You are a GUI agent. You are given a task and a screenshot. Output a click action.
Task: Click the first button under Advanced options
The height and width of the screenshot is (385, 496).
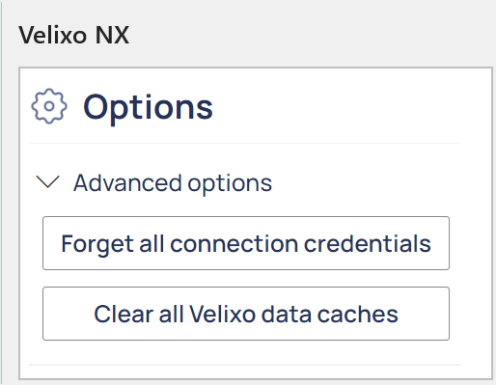pos(246,243)
